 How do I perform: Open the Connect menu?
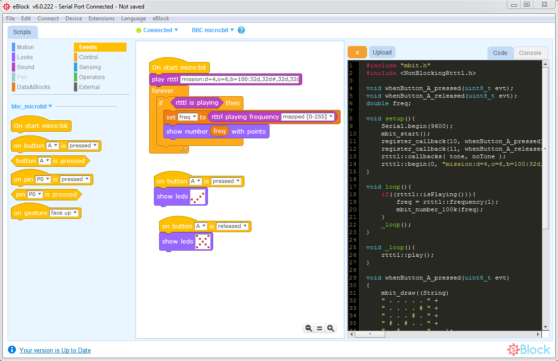(x=48, y=18)
